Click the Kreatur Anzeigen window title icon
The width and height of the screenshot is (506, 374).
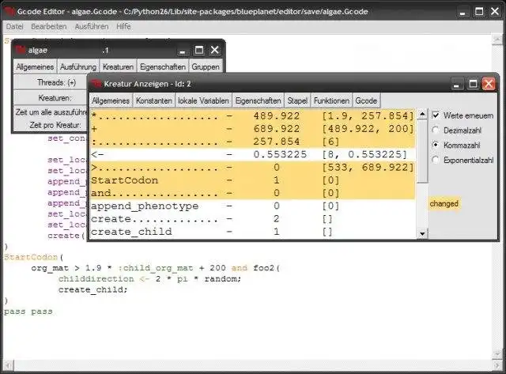[96, 84]
